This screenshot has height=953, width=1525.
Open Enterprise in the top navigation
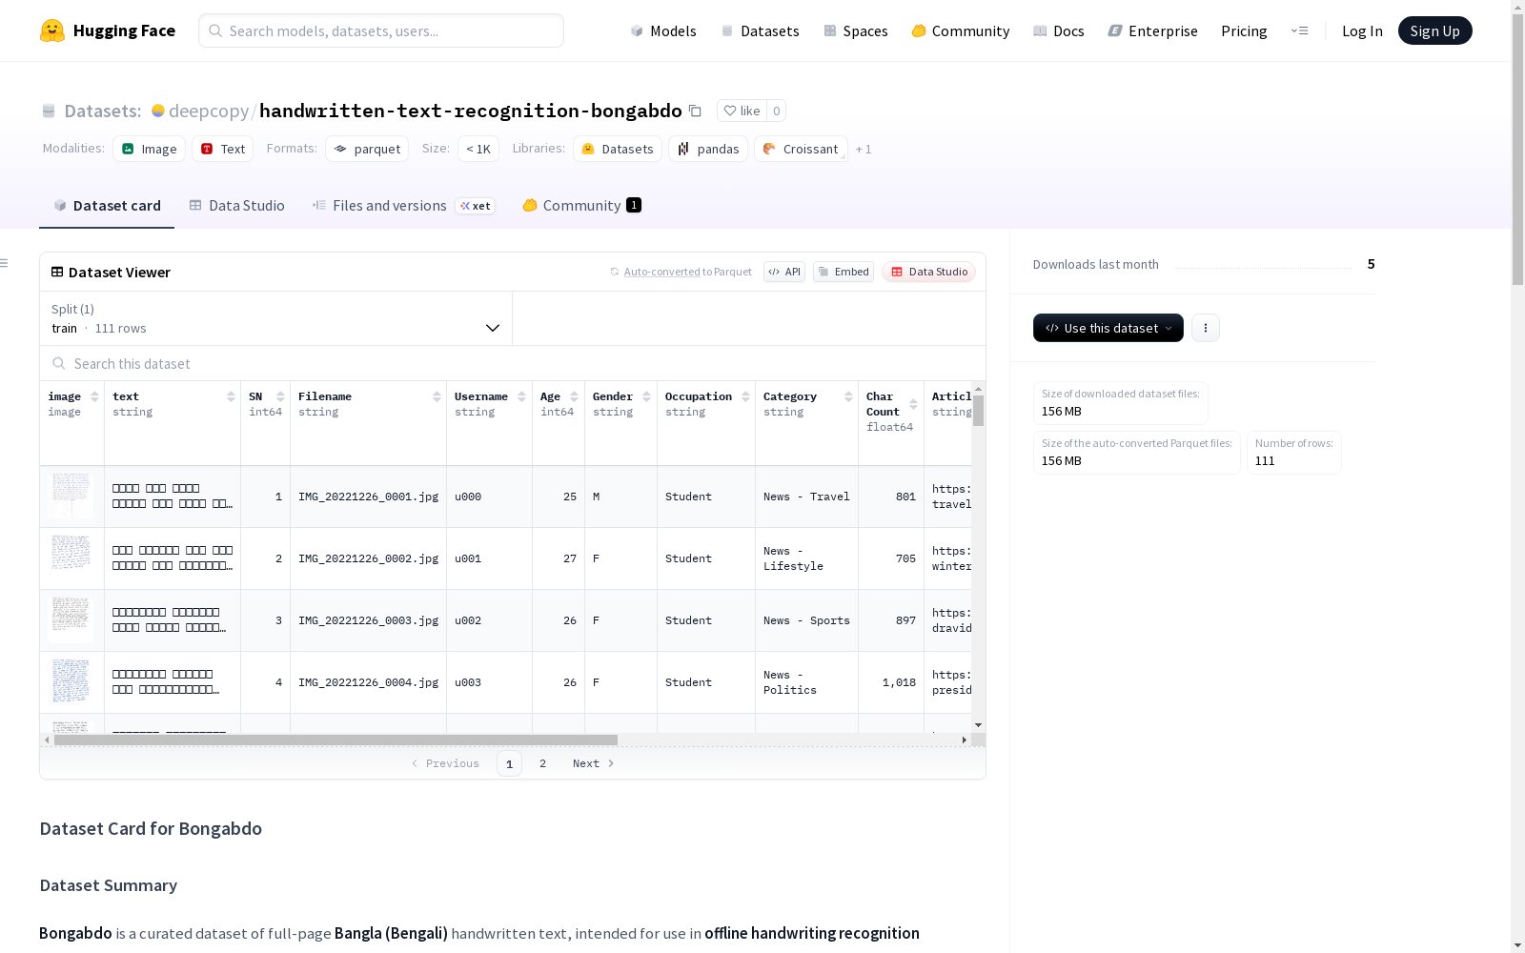coord(1153,30)
